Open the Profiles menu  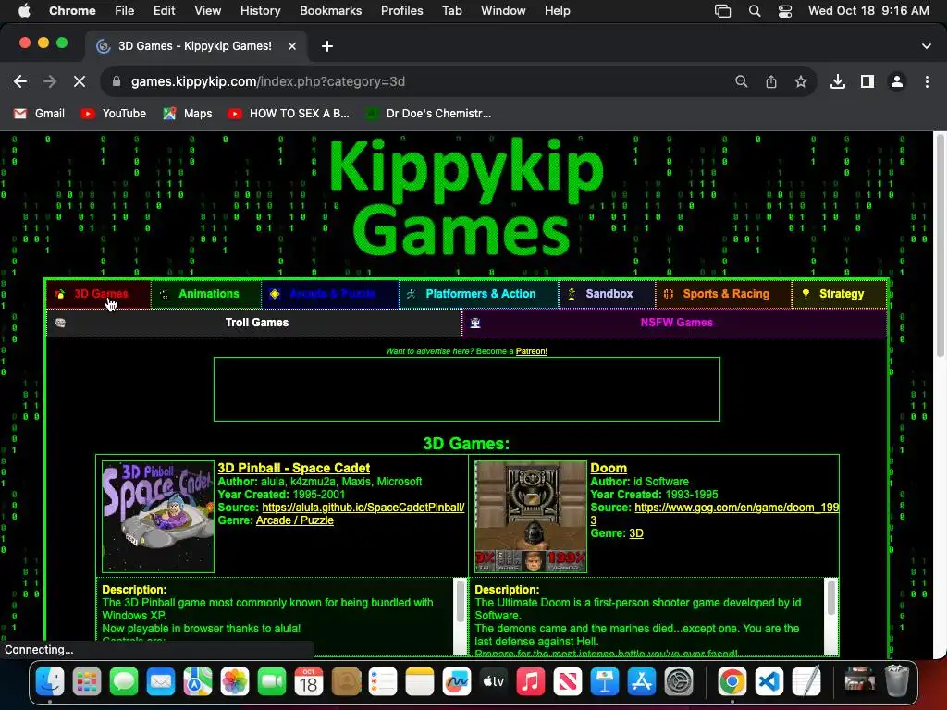pyautogui.click(x=401, y=11)
